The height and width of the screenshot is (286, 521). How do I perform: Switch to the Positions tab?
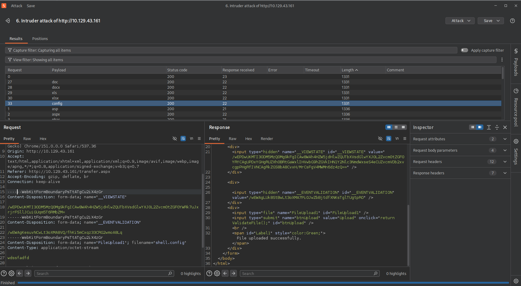40,39
